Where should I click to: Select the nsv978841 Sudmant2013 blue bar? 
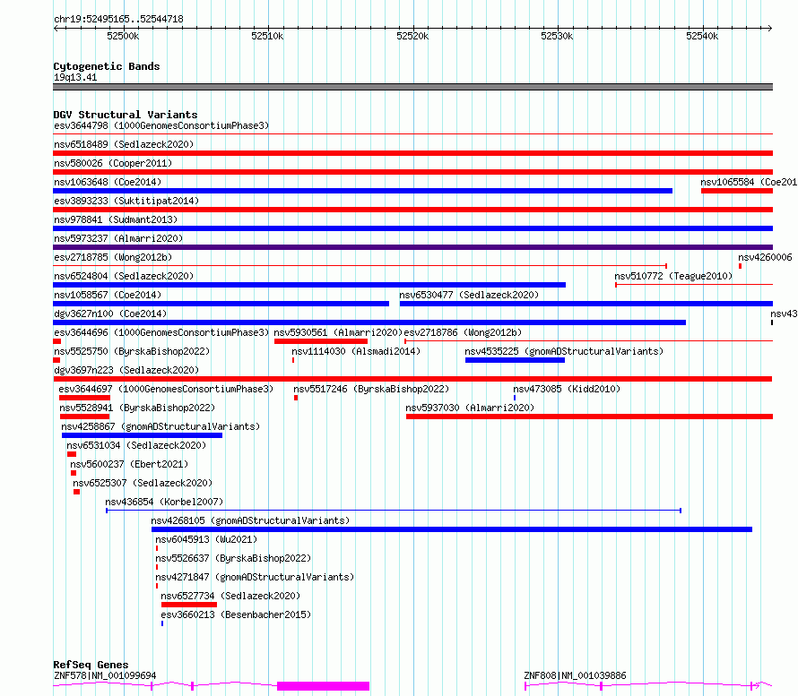(412, 228)
